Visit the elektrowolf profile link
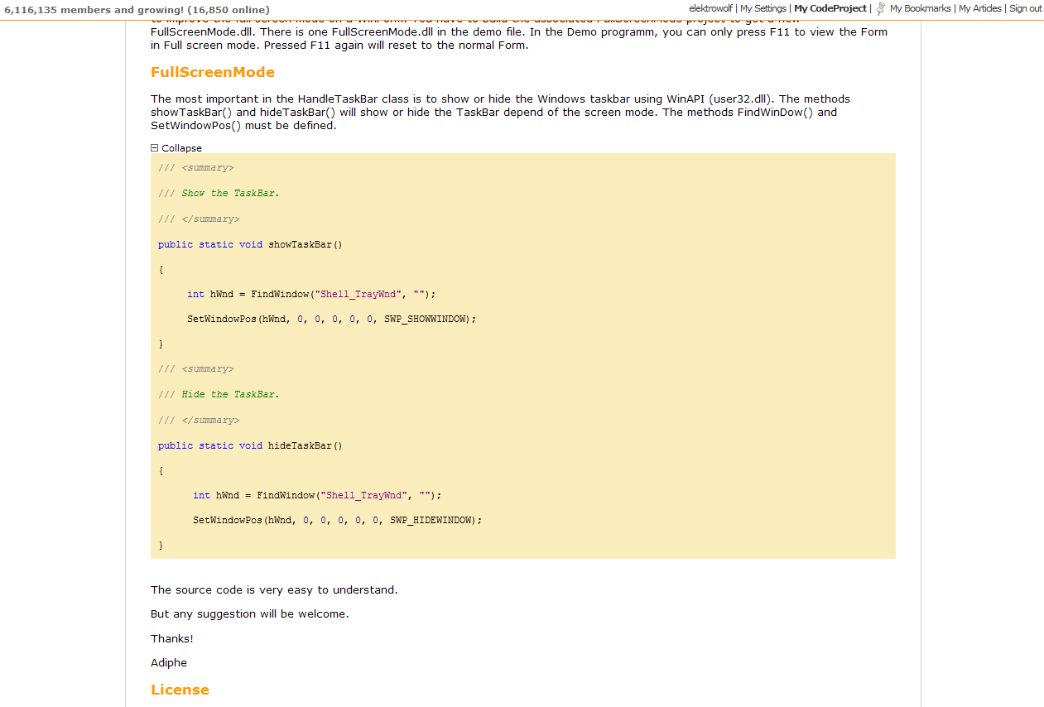This screenshot has width=1044, height=707. click(710, 8)
